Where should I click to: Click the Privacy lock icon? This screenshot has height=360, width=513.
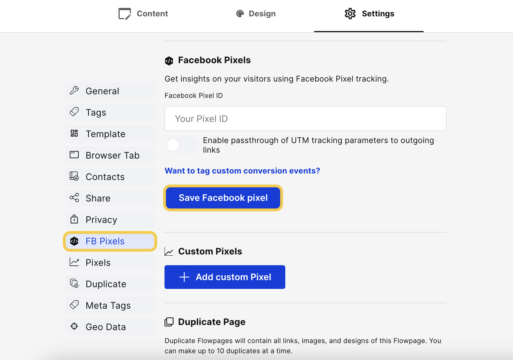tap(74, 219)
